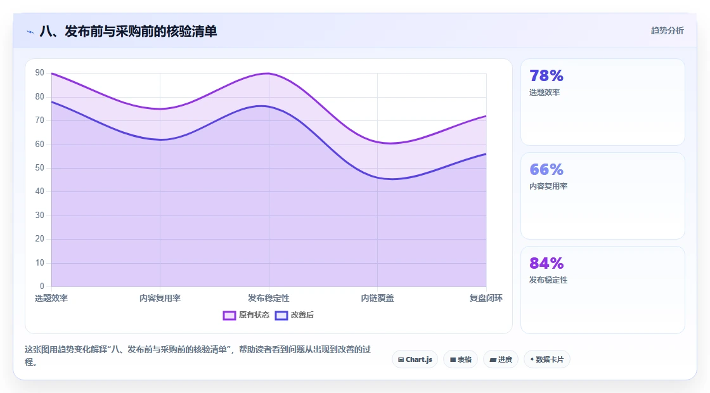Open the 66% 内容复用率 data card
This screenshot has width=710, height=393.
603,196
